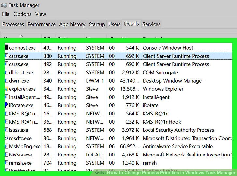
Task: Switch to the Processes tab
Action: (13, 24)
